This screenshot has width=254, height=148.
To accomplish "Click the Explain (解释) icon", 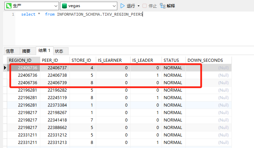I will [x=162, y=6].
